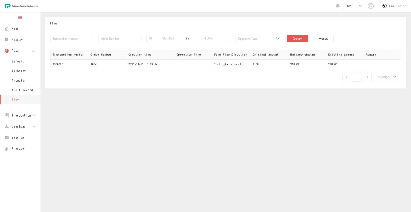Click the Account sidebar icon
The width and height of the screenshot is (411, 212).
[7, 40]
